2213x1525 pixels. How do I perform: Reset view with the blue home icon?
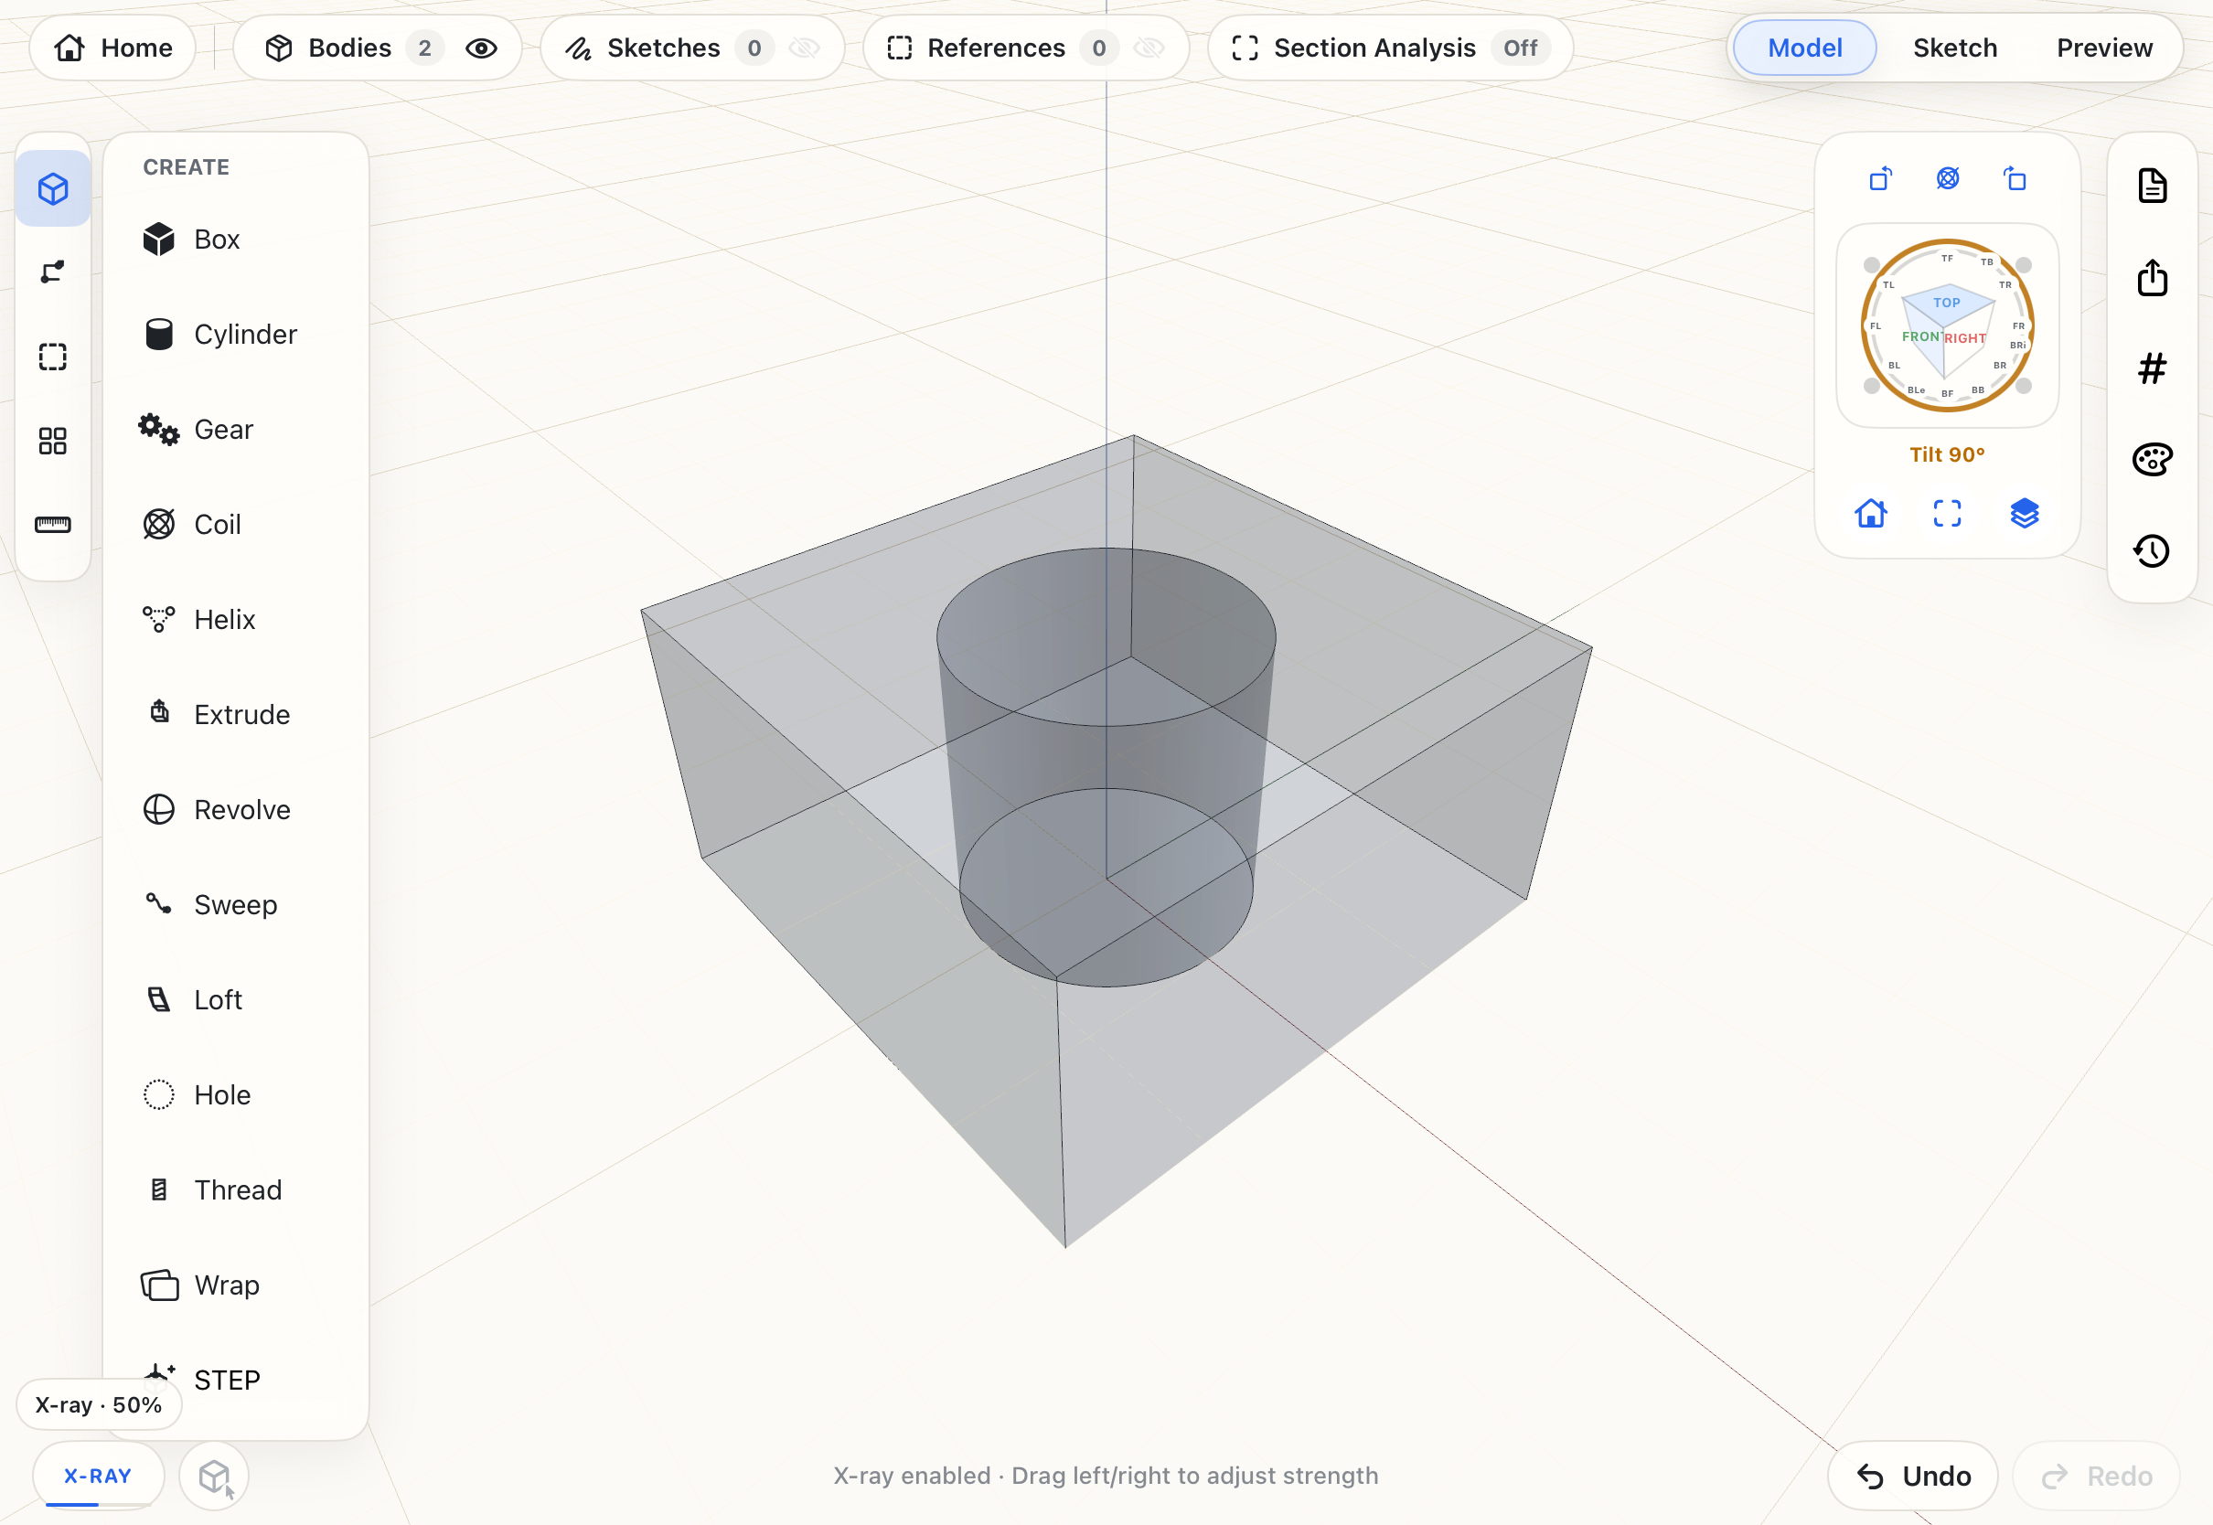pyautogui.click(x=1871, y=514)
